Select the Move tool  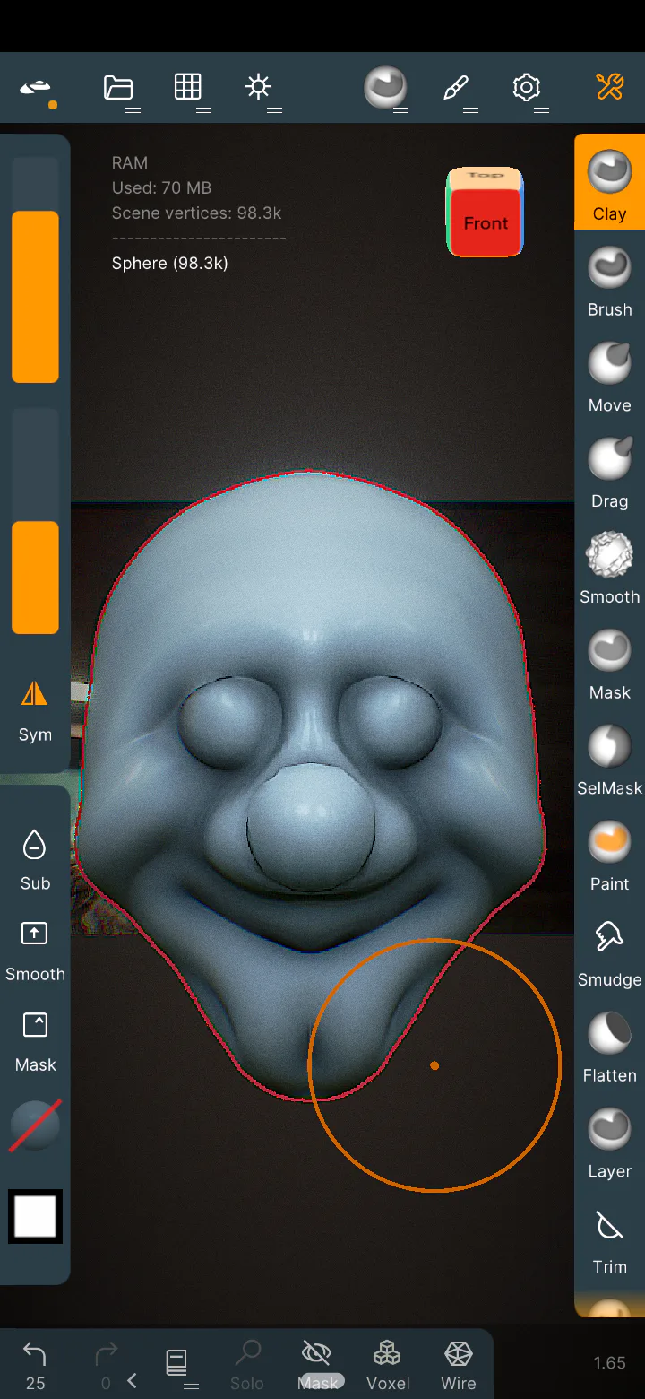(609, 375)
